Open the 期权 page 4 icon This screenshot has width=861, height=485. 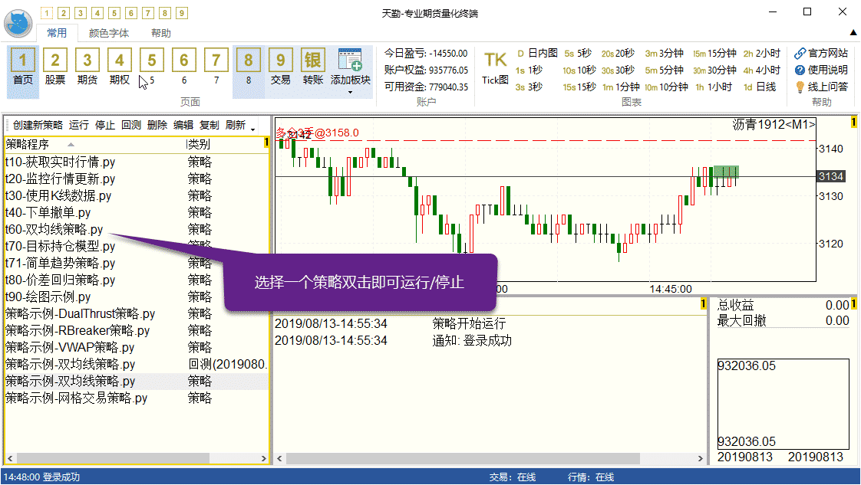point(120,61)
